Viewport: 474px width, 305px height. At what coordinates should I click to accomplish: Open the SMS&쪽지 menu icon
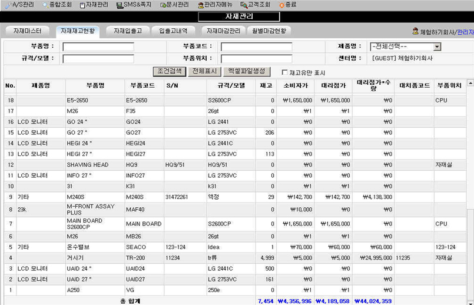click(x=120, y=5)
